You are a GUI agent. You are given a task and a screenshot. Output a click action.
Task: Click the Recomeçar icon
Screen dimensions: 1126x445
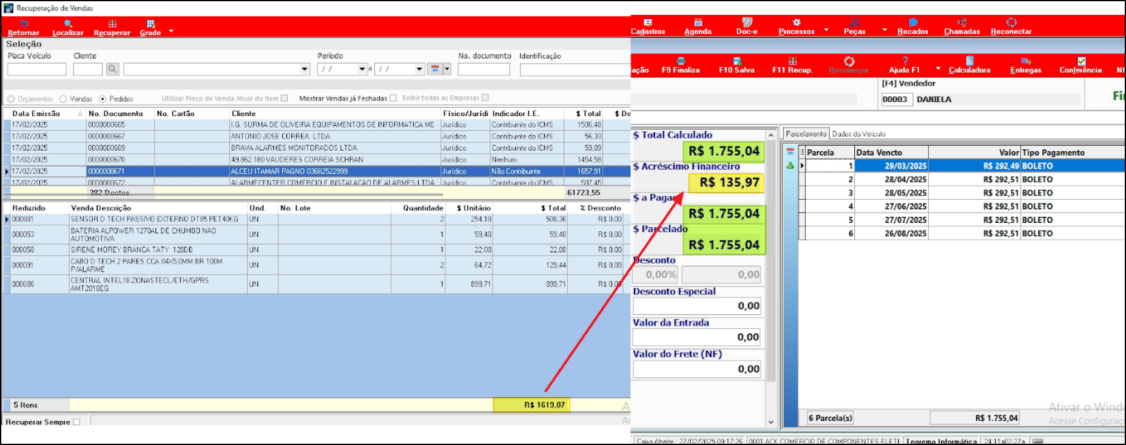(x=849, y=61)
